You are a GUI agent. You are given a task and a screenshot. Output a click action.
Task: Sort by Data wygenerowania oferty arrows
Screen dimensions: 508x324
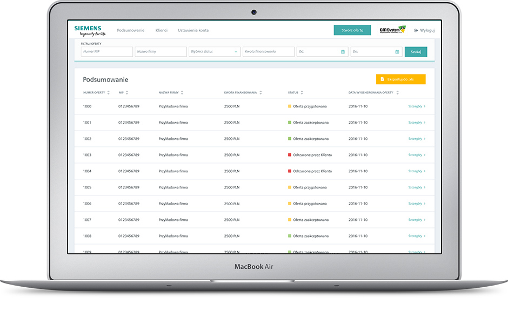(397, 93)
